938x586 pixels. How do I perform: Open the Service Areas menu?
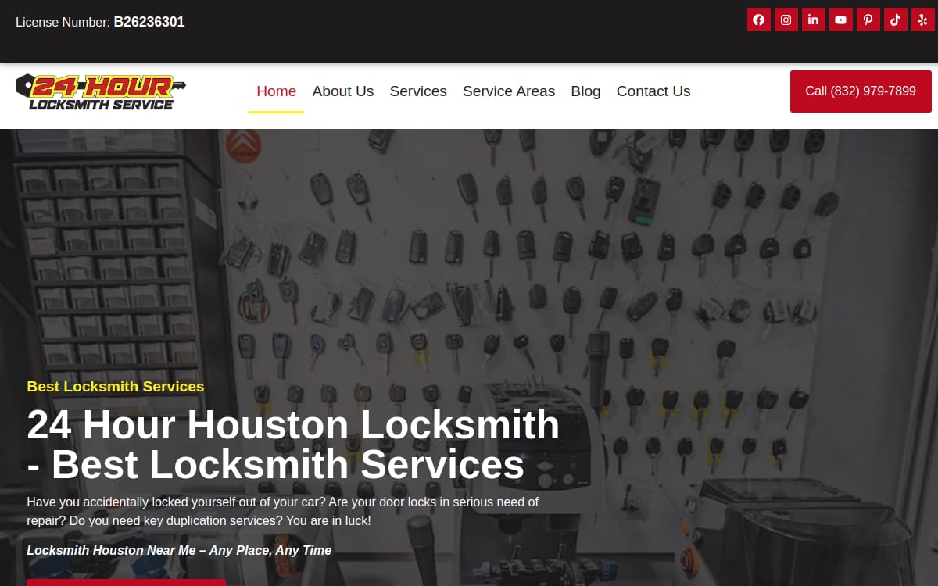[x=509, y=91]
